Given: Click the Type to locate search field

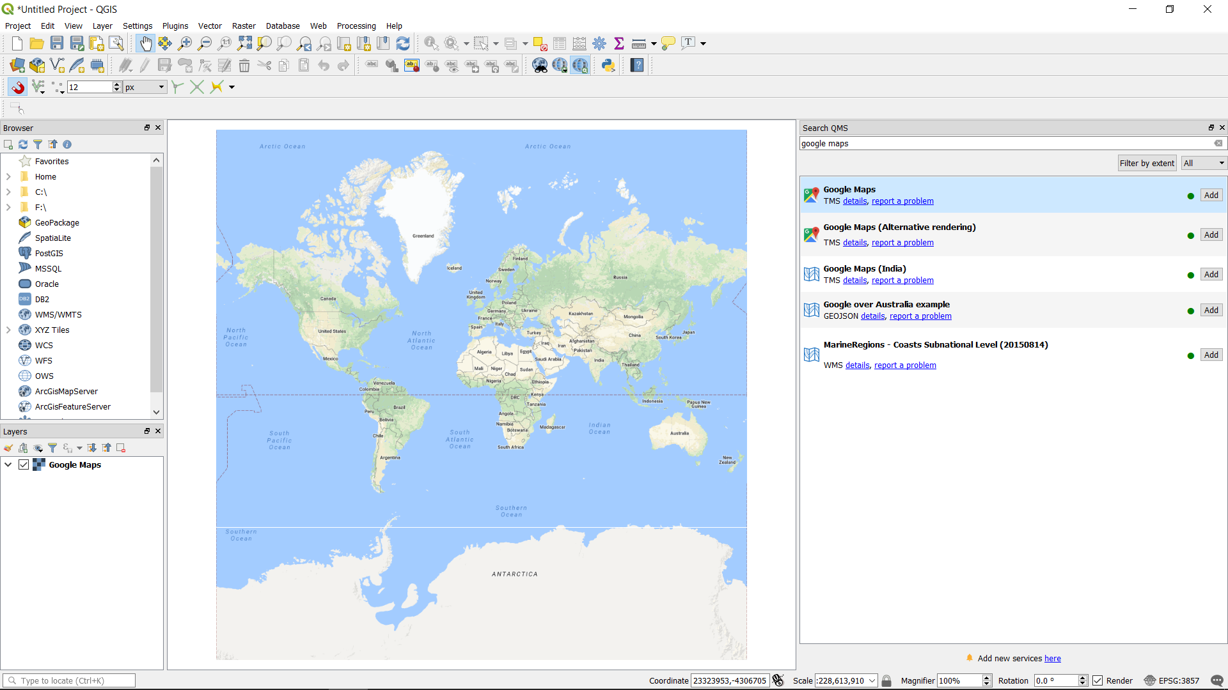Looking at the screenshot, I should click(69, 680).
